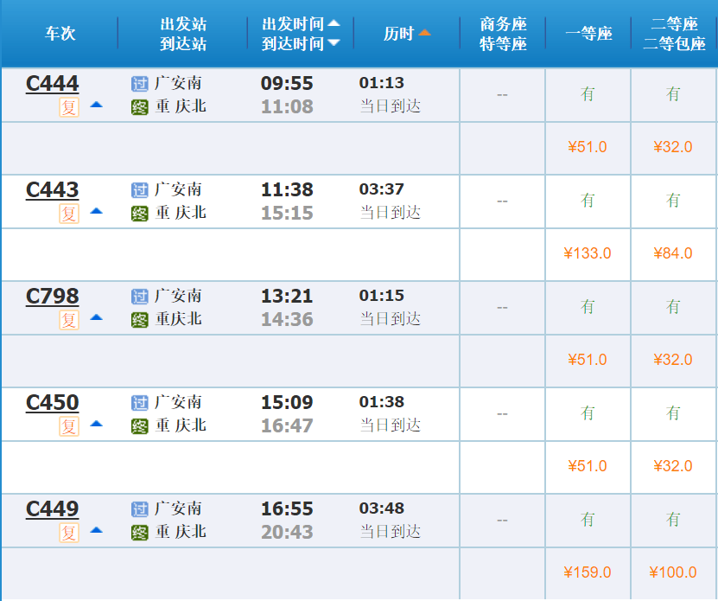Open train number C444 link
This screenshot has width=718, height=601.
tap(52, 84)
